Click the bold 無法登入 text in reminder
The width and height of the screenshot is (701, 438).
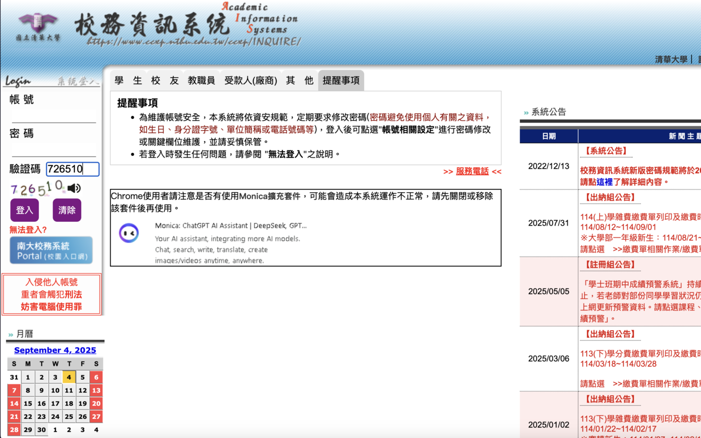[285, 154]
